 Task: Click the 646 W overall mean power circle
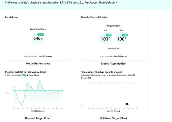tap(38, 39)
